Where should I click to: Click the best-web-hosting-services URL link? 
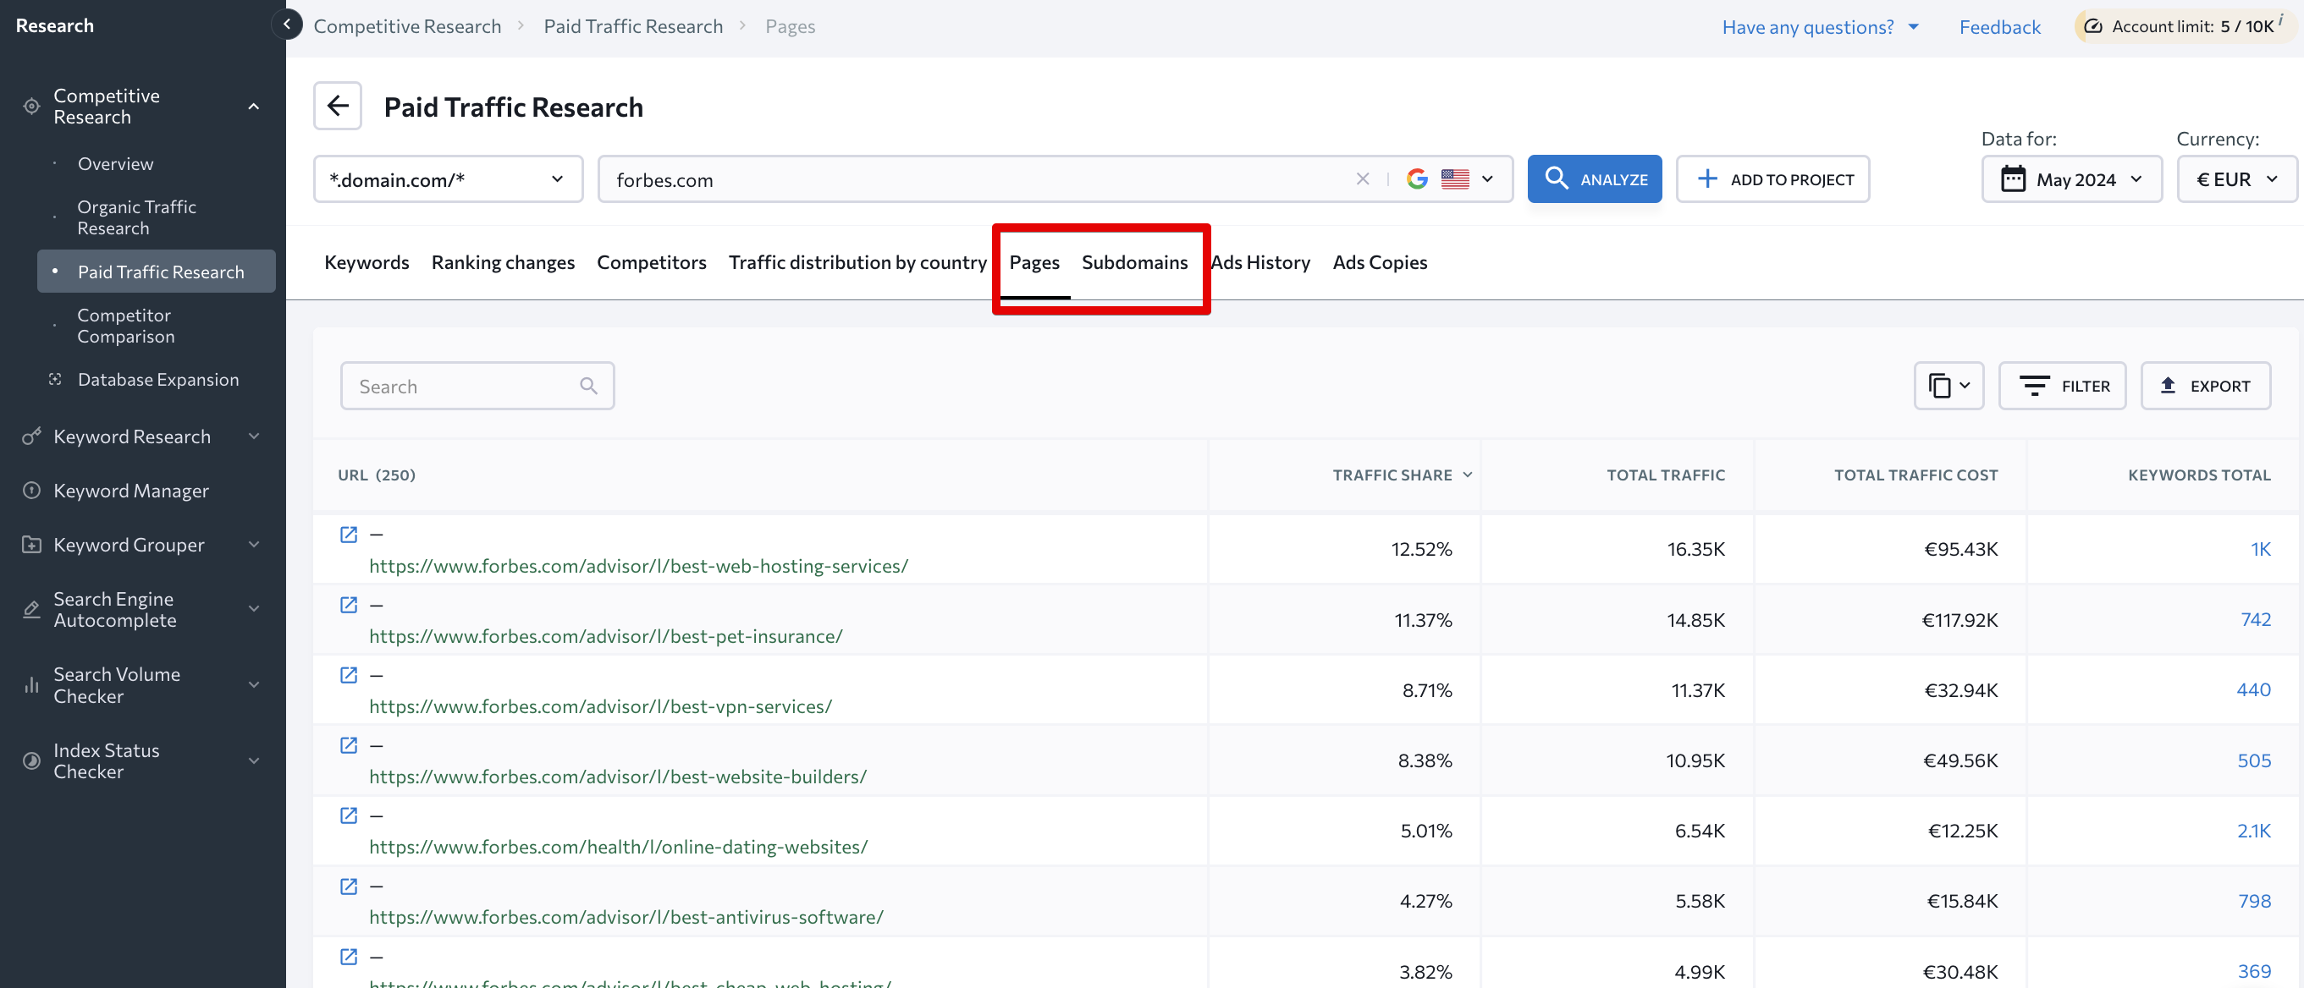pyautogui.click(x=638, y=566)
